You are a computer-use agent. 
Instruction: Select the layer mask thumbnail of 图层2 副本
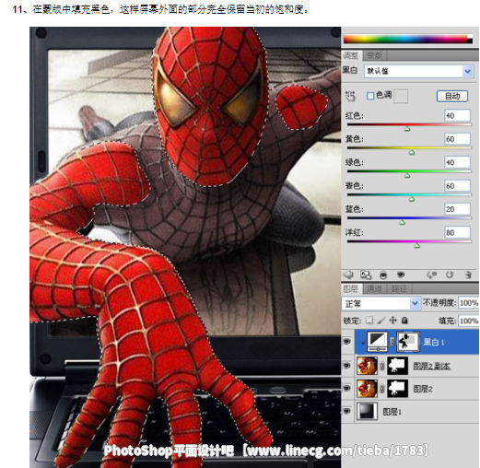point(398,366)
